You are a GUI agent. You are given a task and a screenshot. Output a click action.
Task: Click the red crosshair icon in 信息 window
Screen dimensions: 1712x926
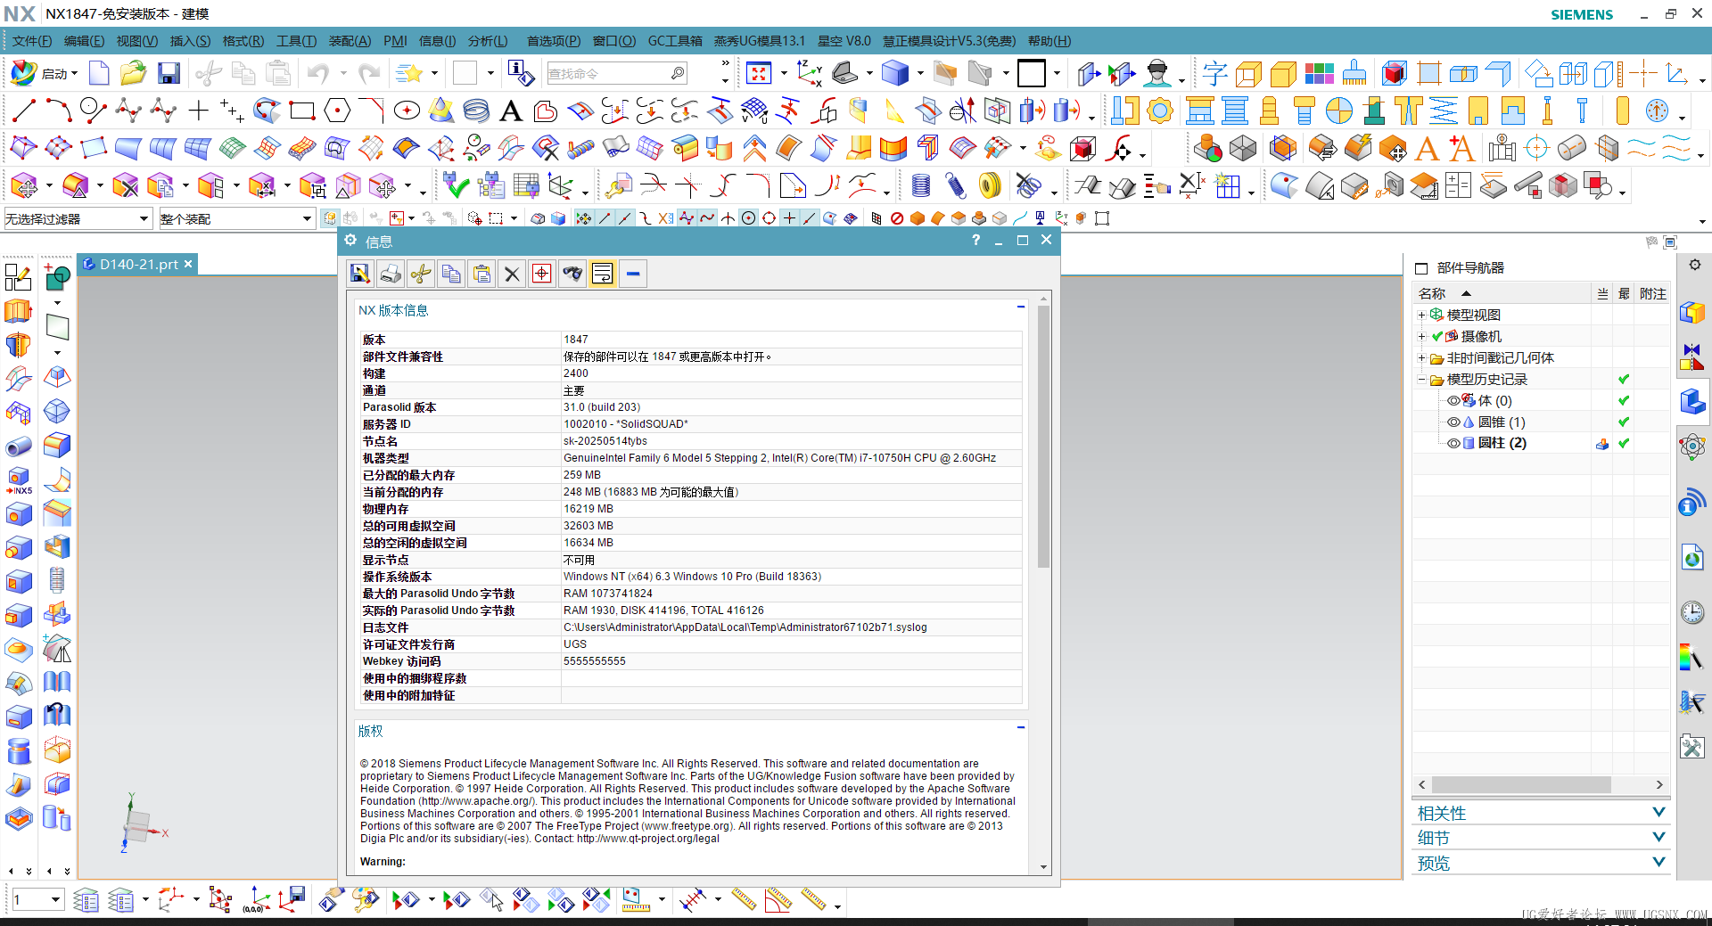pyautogui.click(x=542, y=274)
